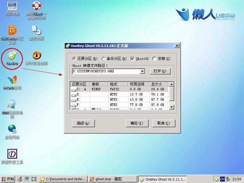
Task: Click the partition list scrollbar thumb
Action: pyautogui.click(x=172, y=94)
